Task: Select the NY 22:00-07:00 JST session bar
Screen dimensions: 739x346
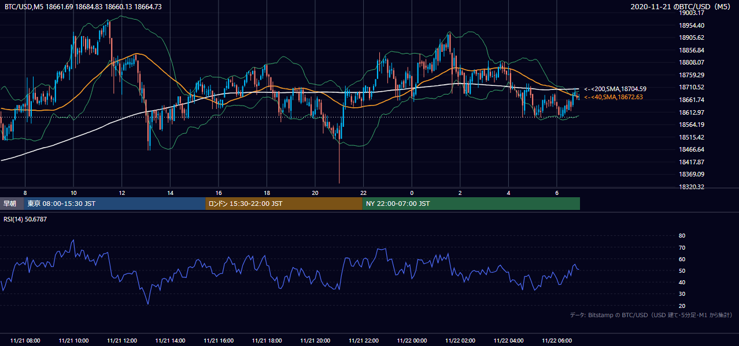Action: click(471, 204)
